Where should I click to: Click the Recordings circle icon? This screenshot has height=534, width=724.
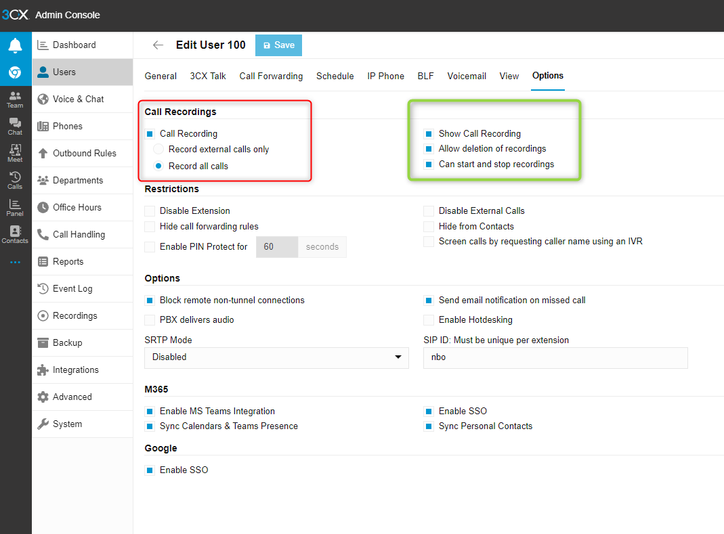pos(43,315)
